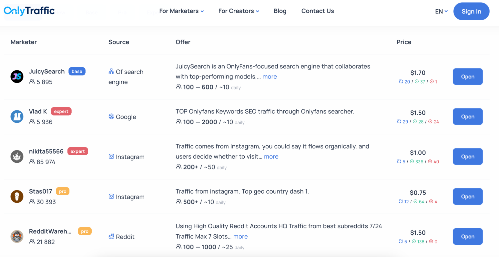This screenshot has height=257, width=499.
Task: Expand the For Marketers menu
Action: [181, 11]
